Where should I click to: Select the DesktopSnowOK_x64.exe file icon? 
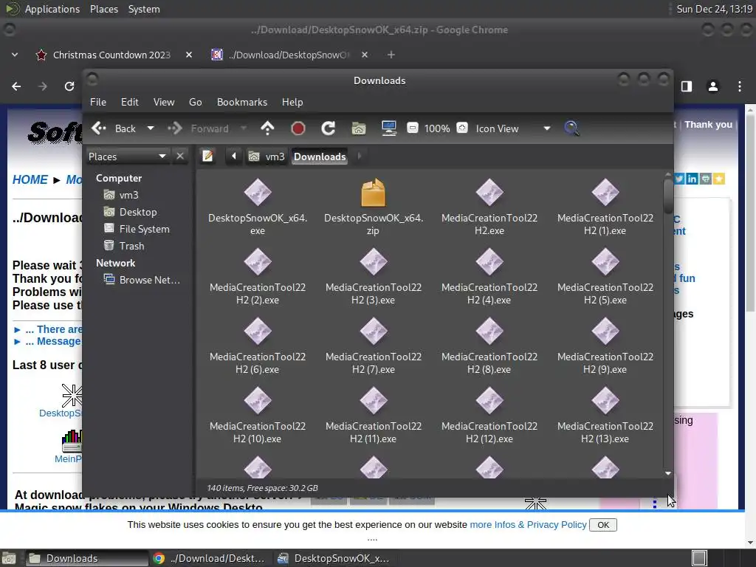click(x=258, y=193)
